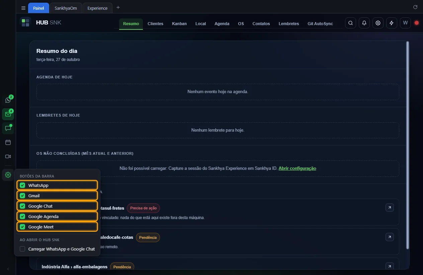Viewport: 423px width, 275px height.
Task: Click the 'Resumo do dia' heading
Action: tap(57, 51)
